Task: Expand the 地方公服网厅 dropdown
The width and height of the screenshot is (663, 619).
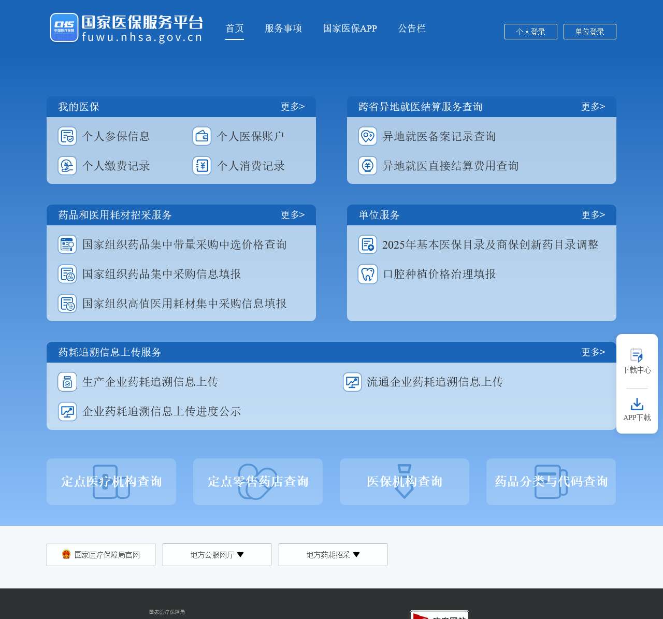Action: coord(217,554)
